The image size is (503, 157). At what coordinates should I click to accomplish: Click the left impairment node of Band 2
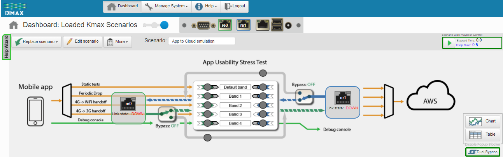pos(207,105)
